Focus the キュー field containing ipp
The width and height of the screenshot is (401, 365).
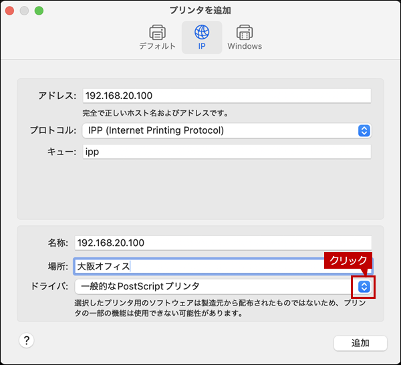[227, 152]
